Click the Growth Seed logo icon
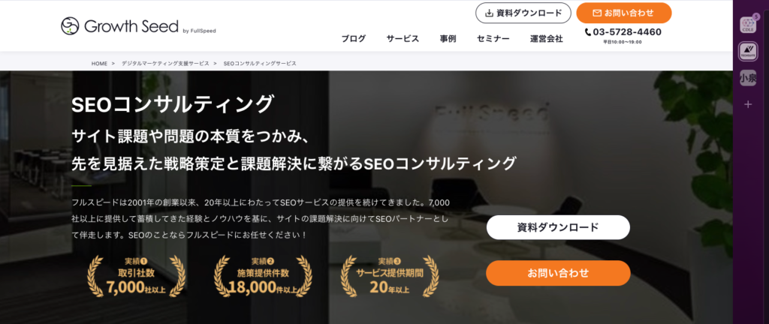Viewport: 769px width, 324px height. pyautogui.click(x=70, y=26)
